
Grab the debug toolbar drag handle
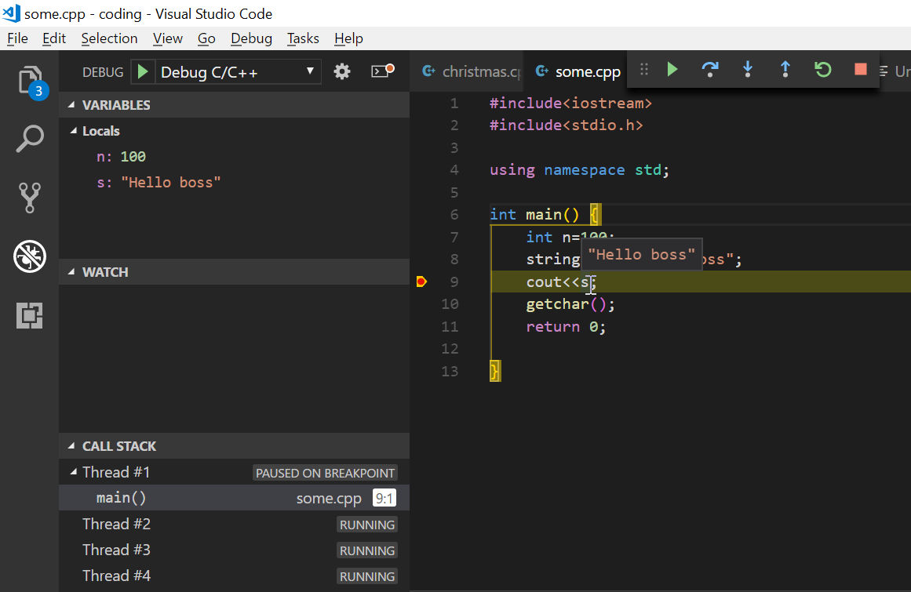pos(643,70)
